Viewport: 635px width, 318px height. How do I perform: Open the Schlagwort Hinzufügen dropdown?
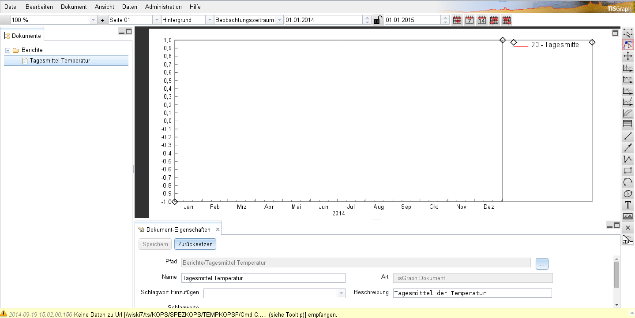[341, 293]
